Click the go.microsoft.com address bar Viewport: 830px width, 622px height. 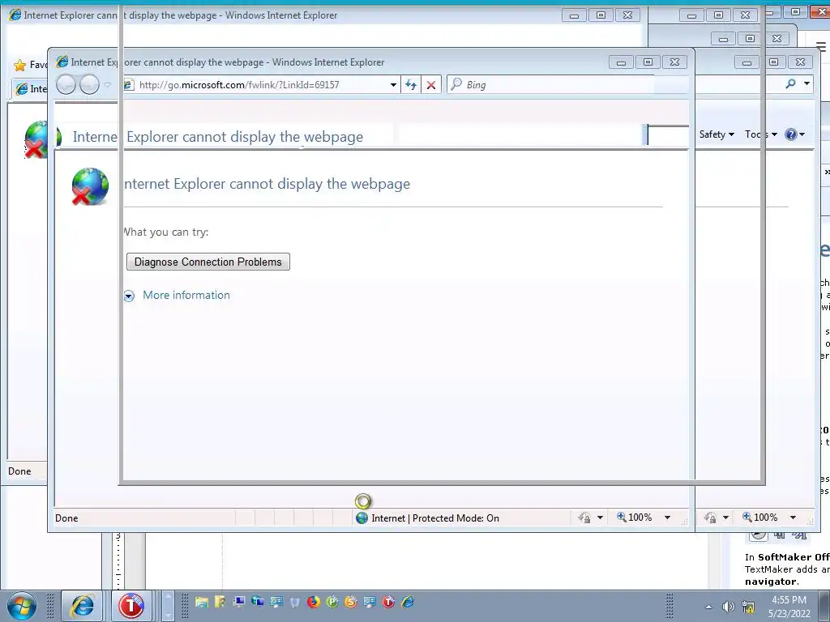(x=256, y=84)
